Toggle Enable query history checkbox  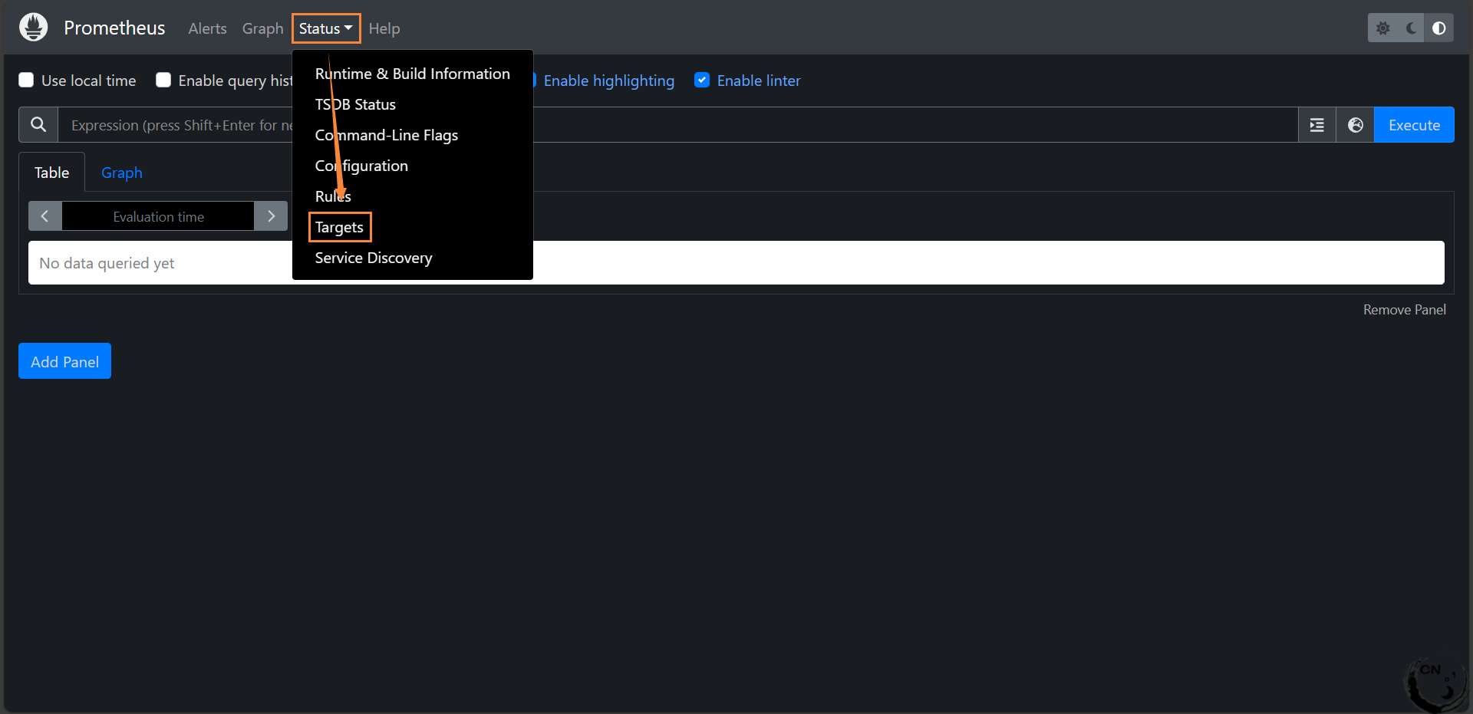(x=163, y=80)
